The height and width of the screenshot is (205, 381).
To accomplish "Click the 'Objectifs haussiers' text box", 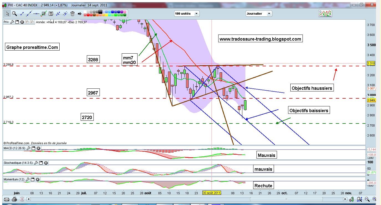I will (312, 88).
